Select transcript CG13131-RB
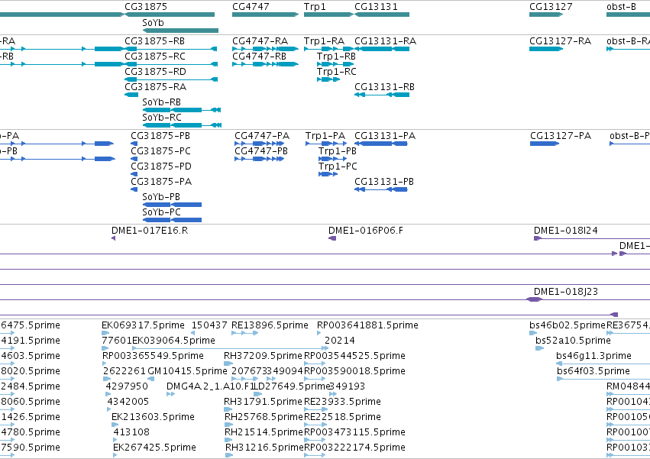The height and width of the screenshot is (459, 650). pos(382,95)
